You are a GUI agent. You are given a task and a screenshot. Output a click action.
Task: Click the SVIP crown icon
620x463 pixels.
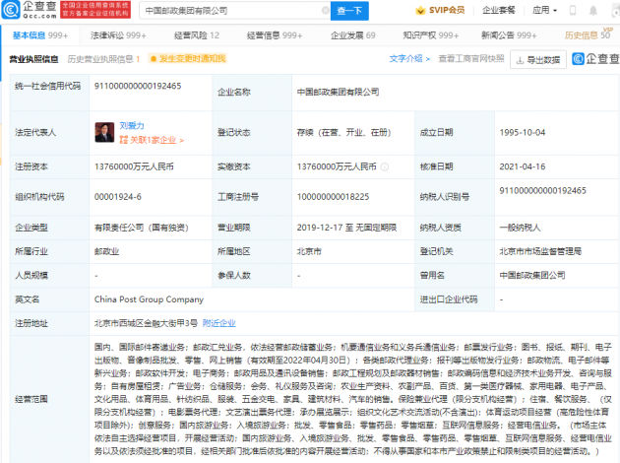[420, 11]
